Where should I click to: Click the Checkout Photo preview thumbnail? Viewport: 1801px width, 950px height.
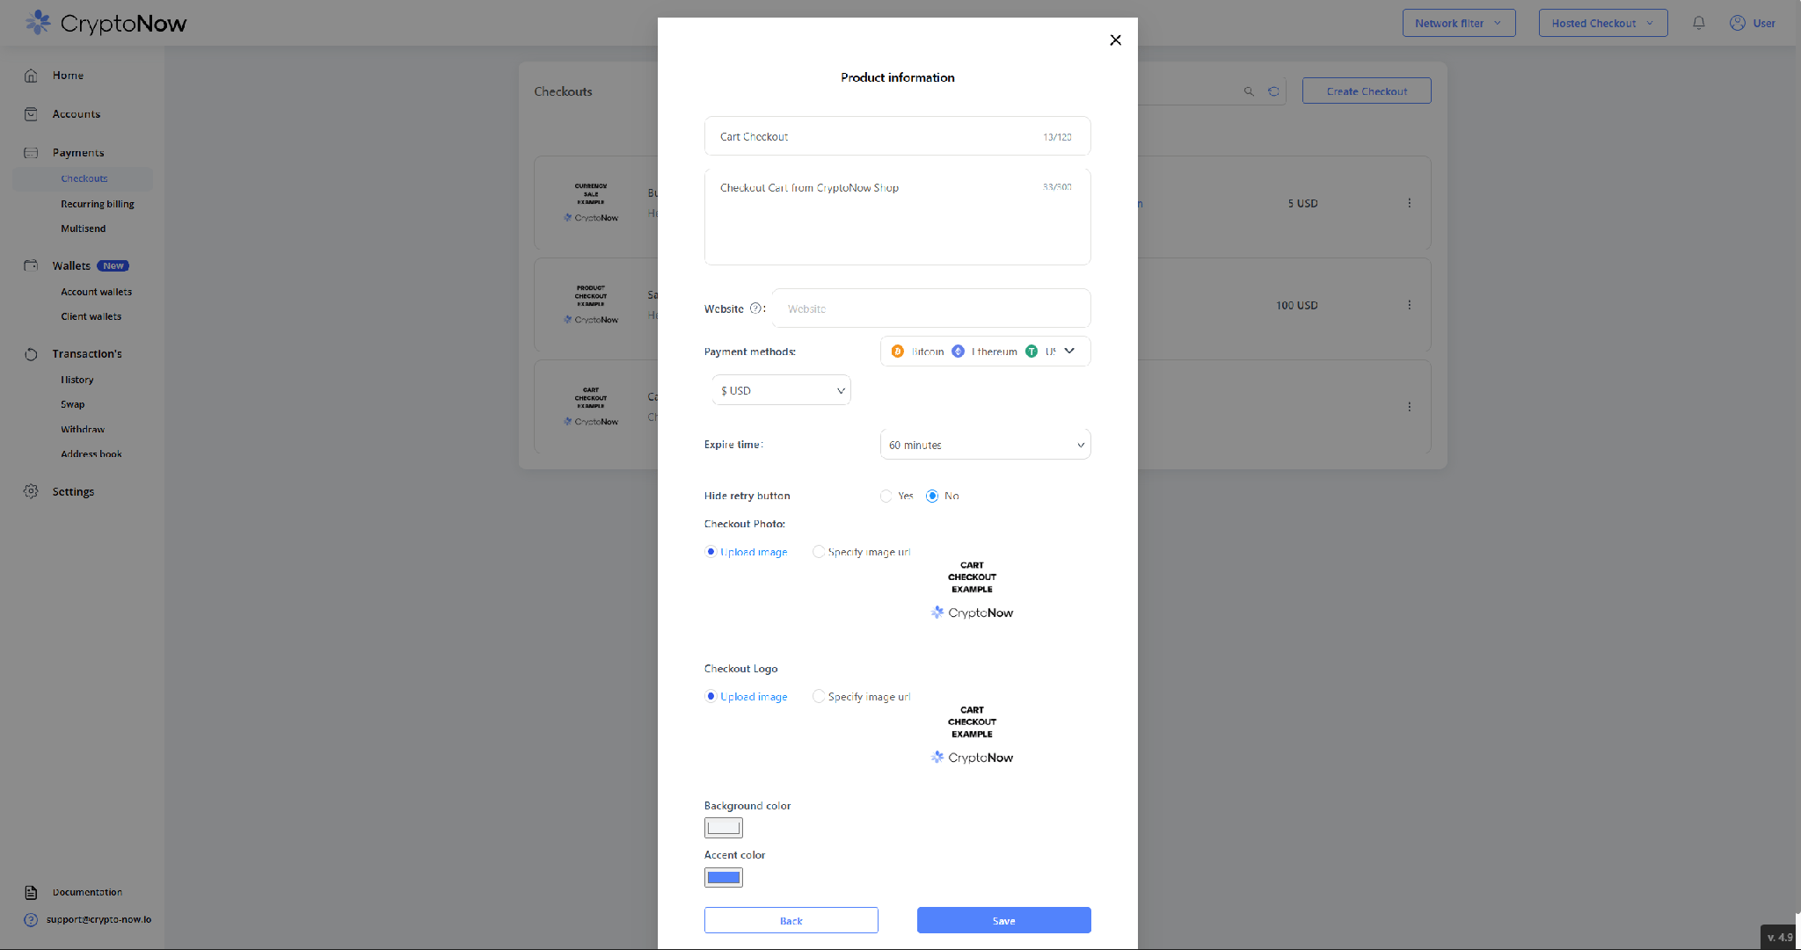pyautogui.click(x=972, y=591)
